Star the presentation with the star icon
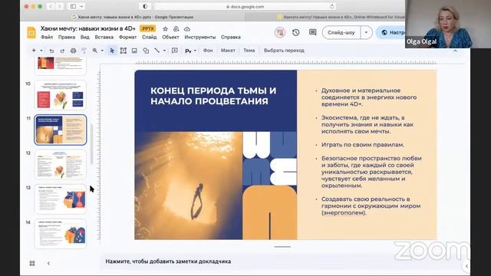The height and width of the screenshot is (276, 491). coord(166,29)
